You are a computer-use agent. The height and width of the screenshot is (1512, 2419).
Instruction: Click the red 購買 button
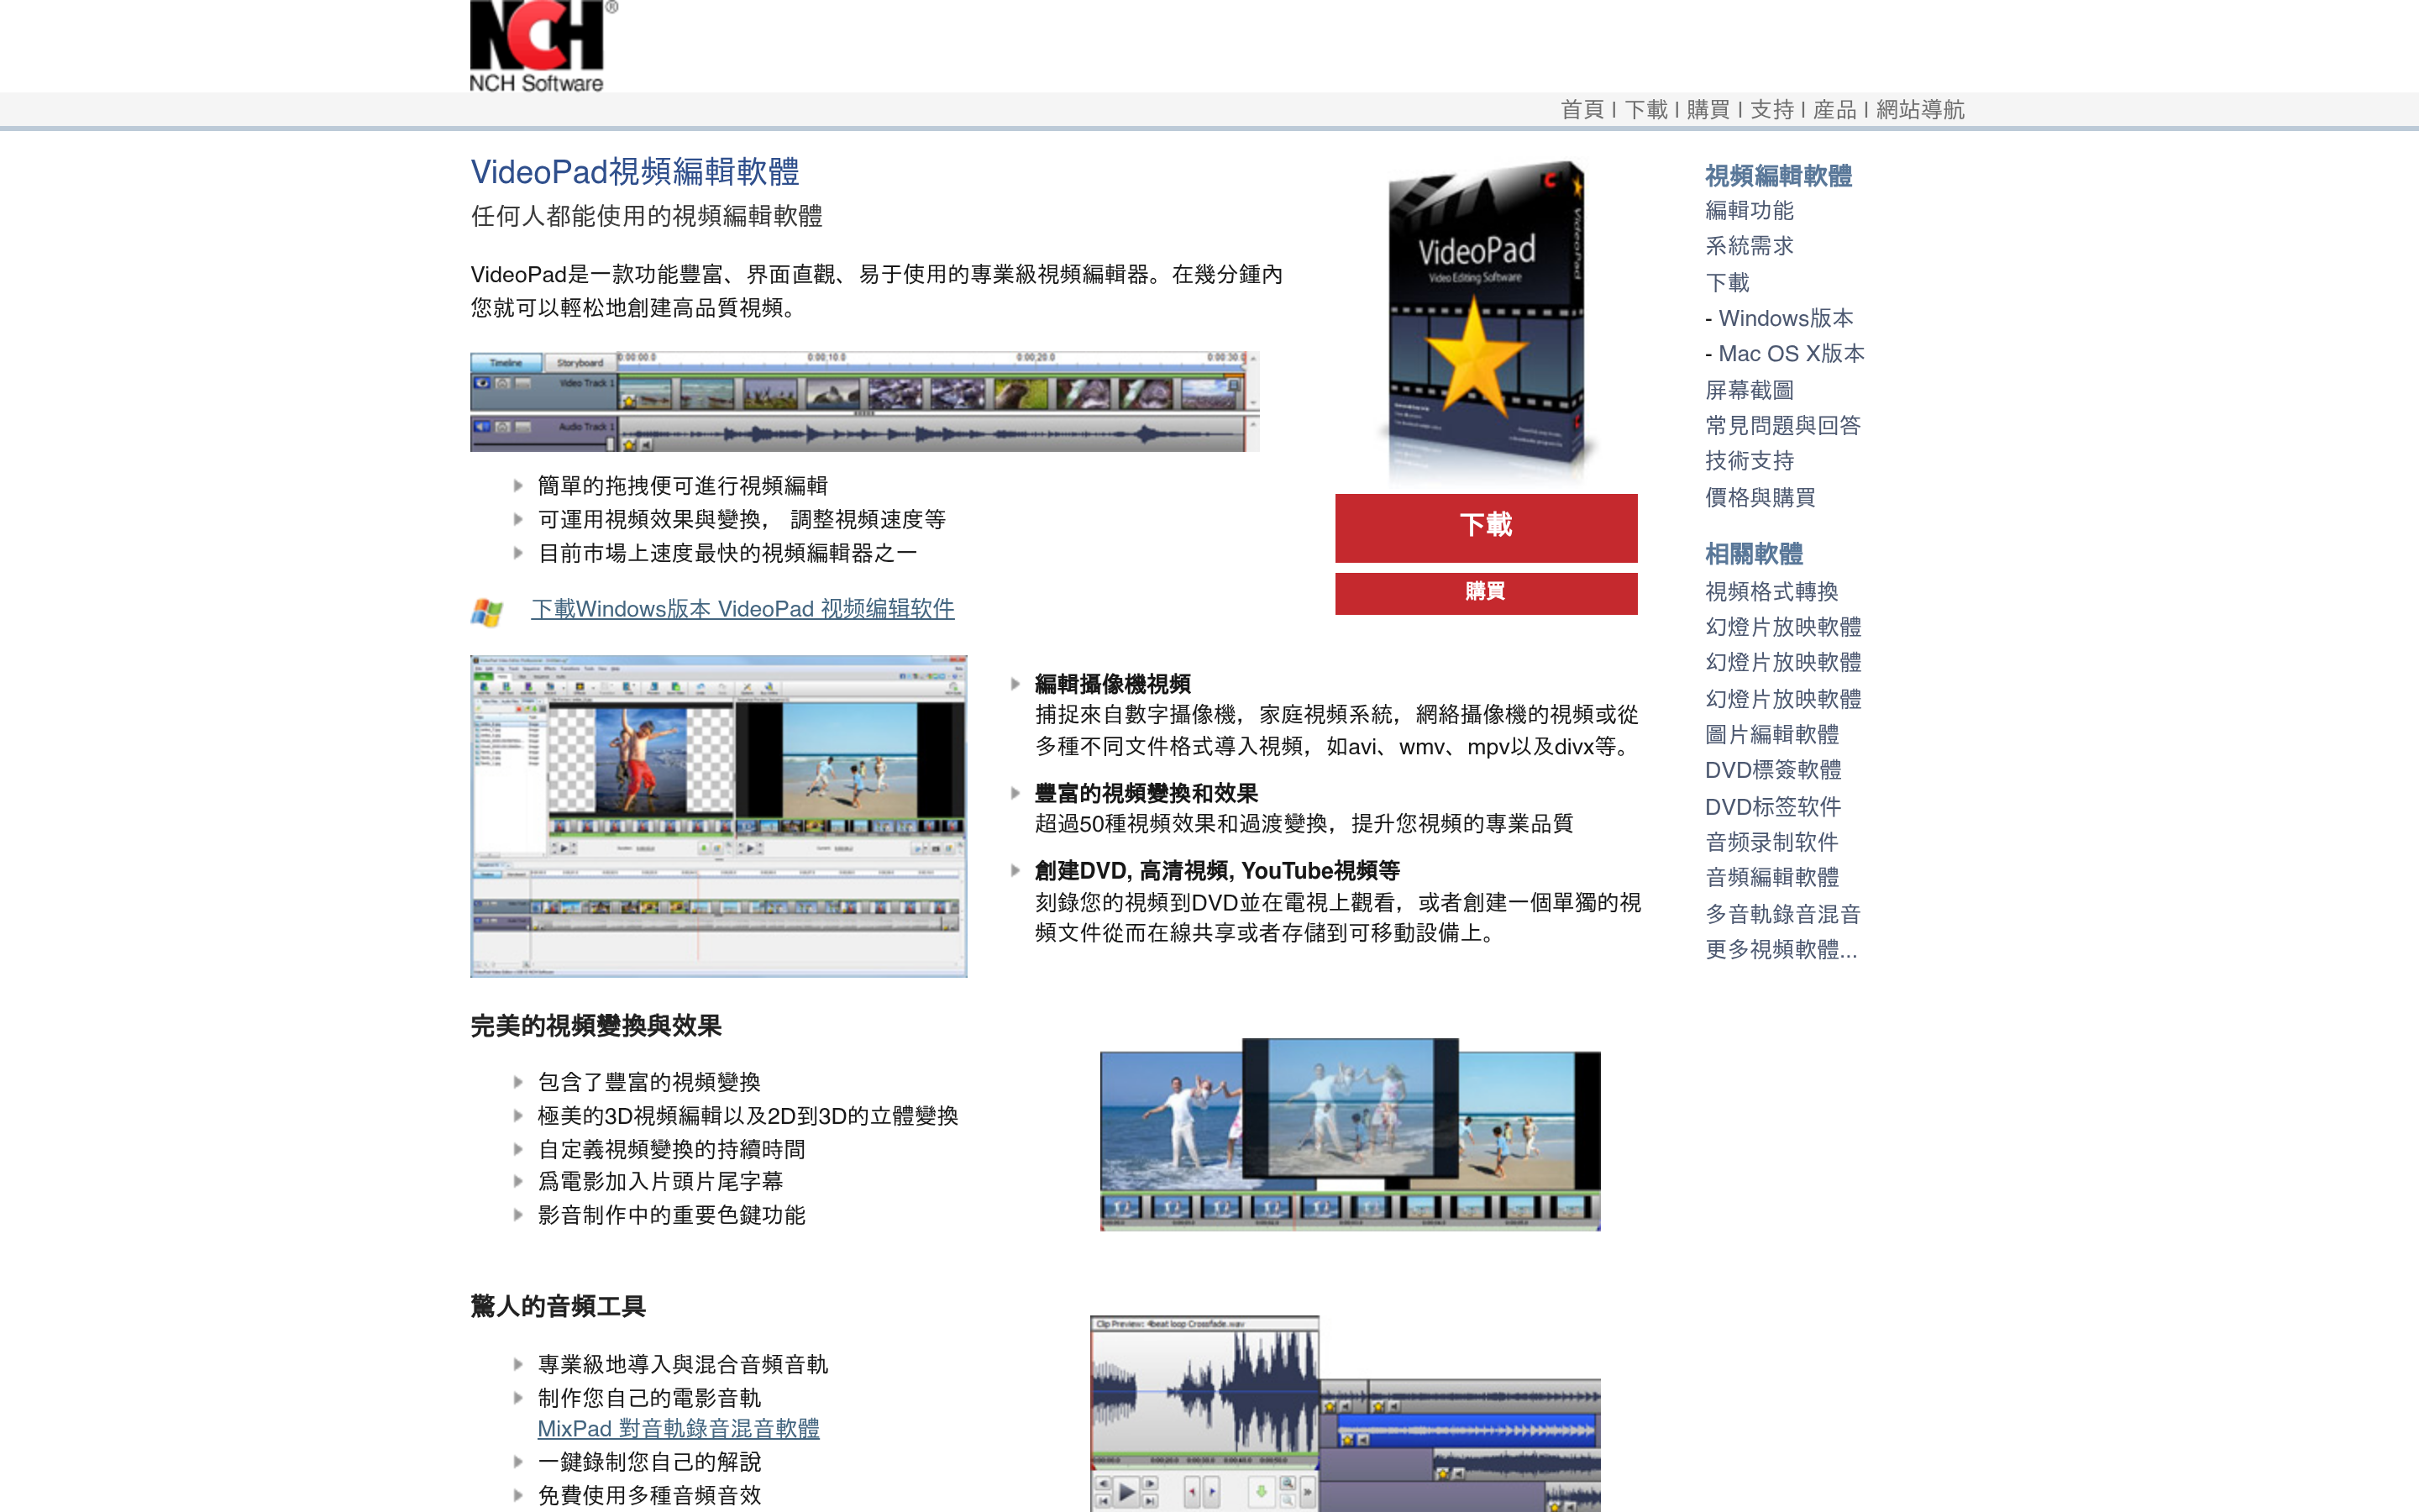(x=1485, y=593)
